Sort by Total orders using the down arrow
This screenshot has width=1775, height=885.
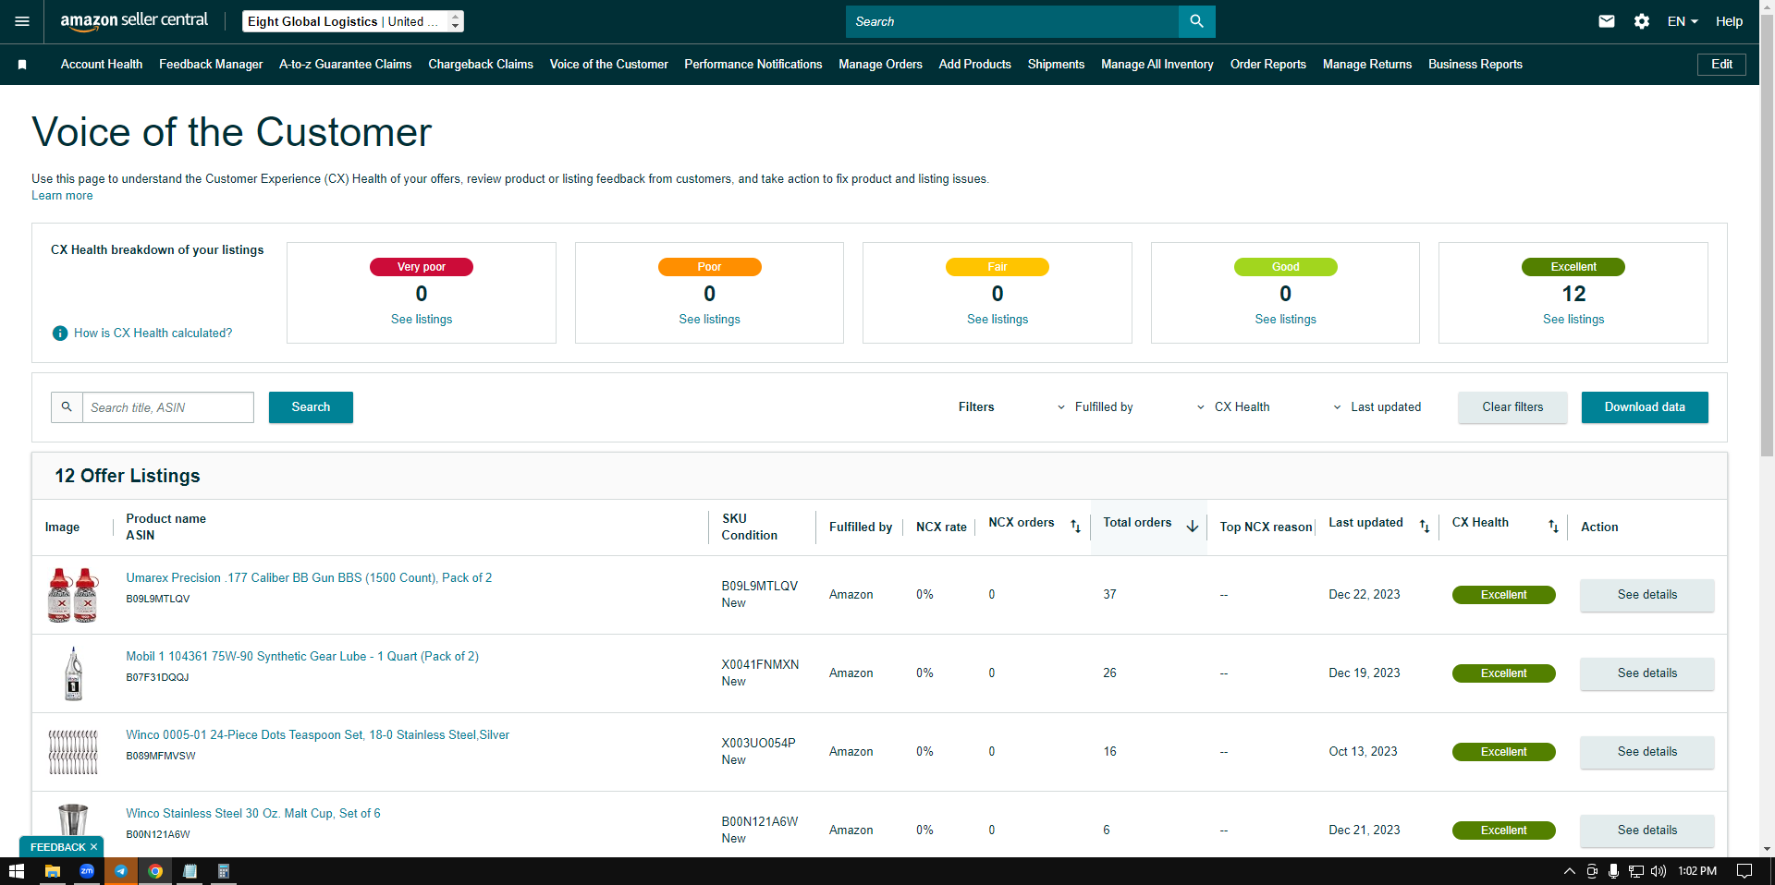click(1193, 526)
